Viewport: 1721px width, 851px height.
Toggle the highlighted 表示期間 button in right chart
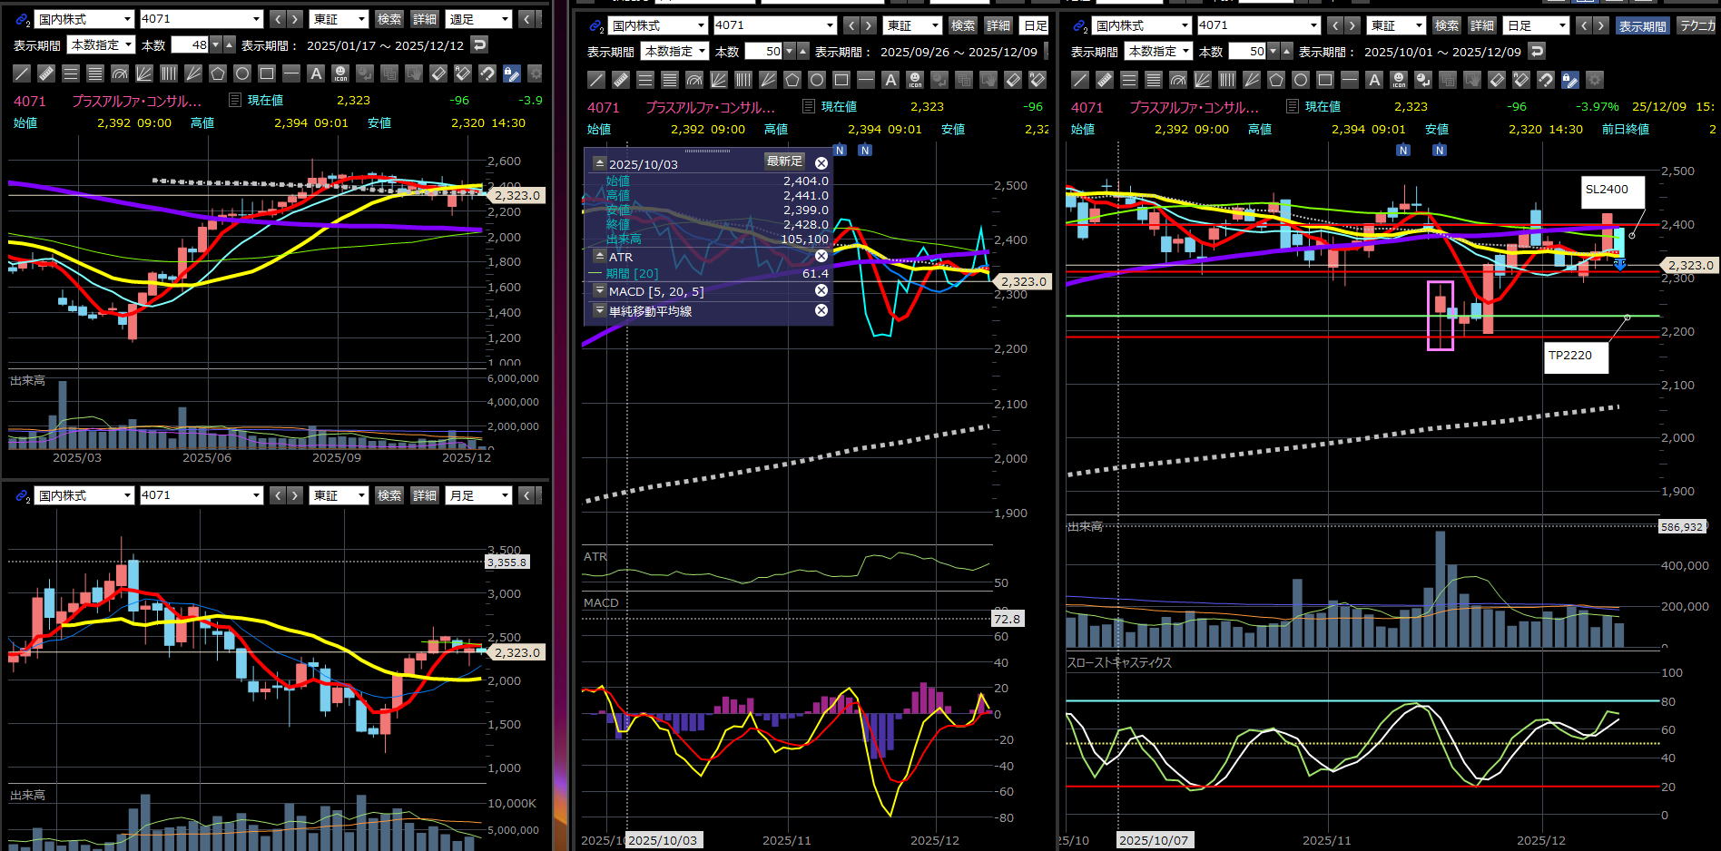tap(1642, 25)
